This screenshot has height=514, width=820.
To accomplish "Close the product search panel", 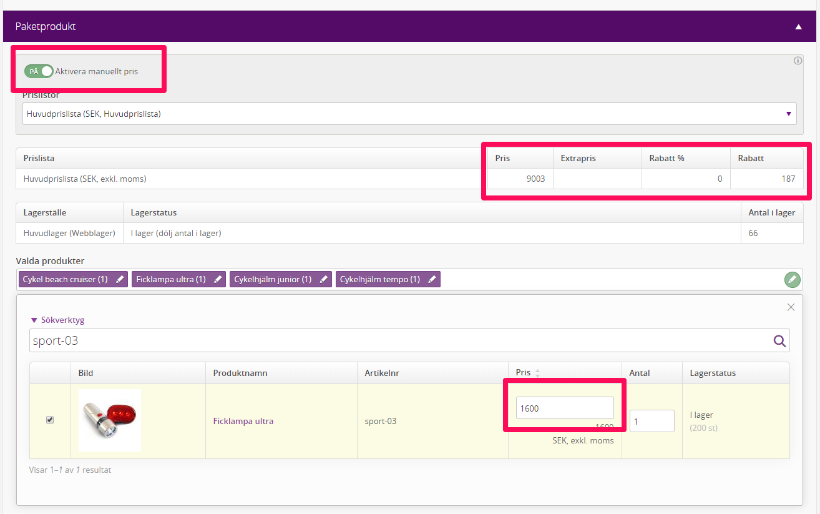I will (791, 307).
